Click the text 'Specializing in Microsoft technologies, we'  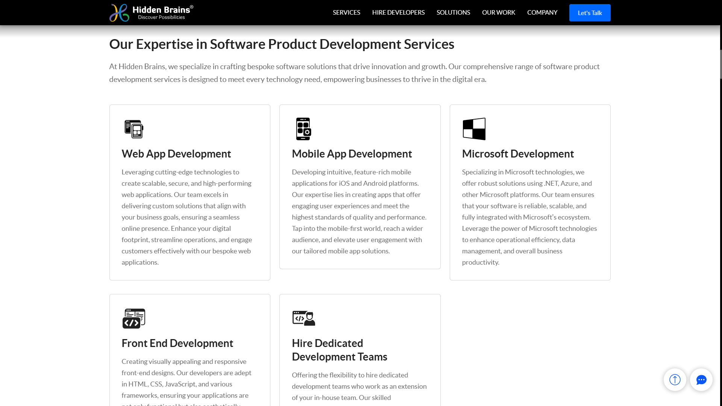(523, 172)
